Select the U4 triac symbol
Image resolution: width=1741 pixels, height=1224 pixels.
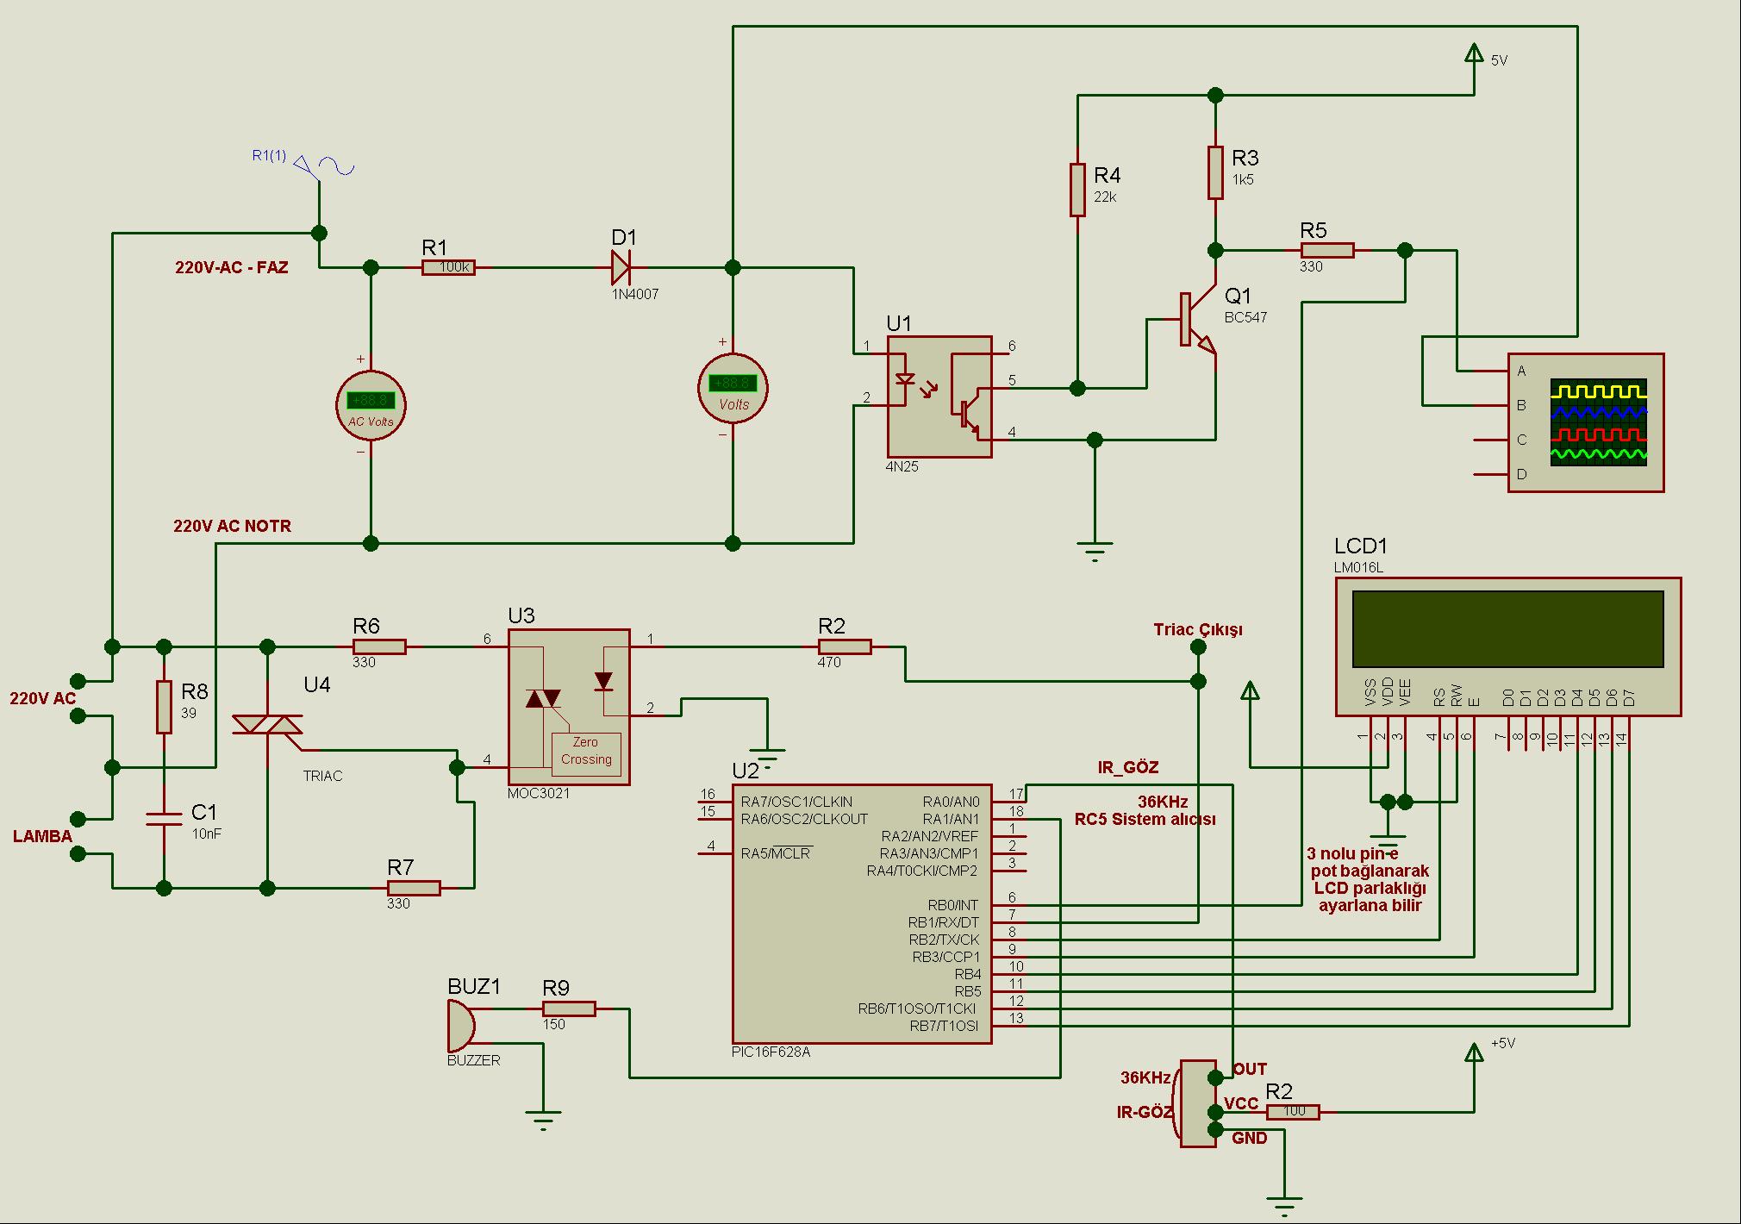[x=267, y=724]
